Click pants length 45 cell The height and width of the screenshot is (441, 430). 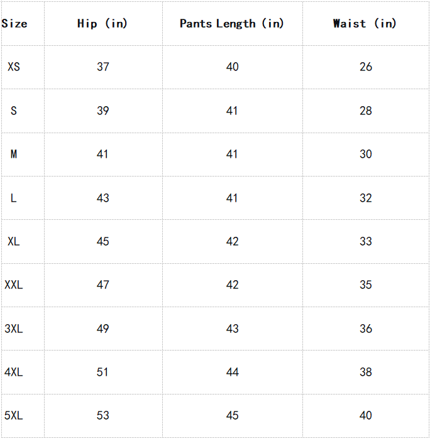(233, 415)
